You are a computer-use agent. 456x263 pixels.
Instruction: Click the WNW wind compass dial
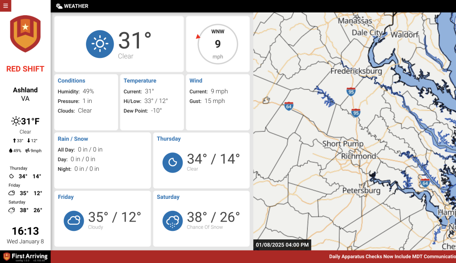tap(218, 43)
